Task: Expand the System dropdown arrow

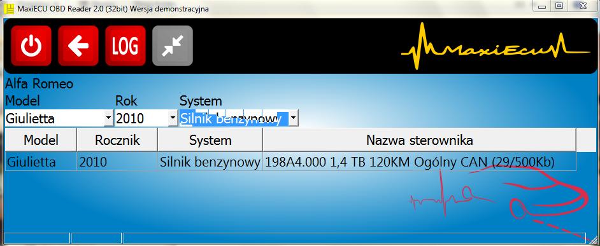Action: 294,118
